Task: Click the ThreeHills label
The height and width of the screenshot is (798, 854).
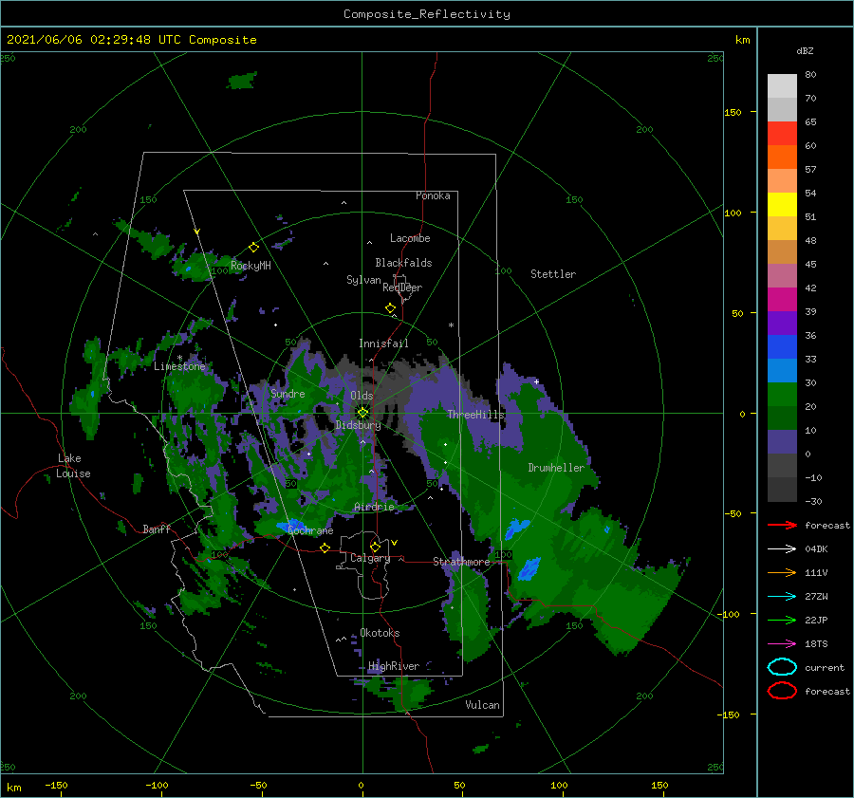Action: [475, 415]
